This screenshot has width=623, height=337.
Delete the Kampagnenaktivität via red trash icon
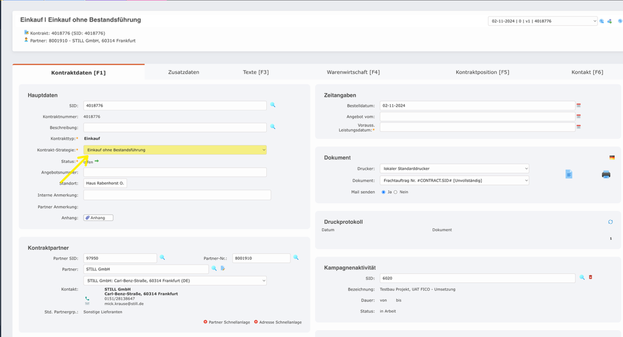point(590,277)
